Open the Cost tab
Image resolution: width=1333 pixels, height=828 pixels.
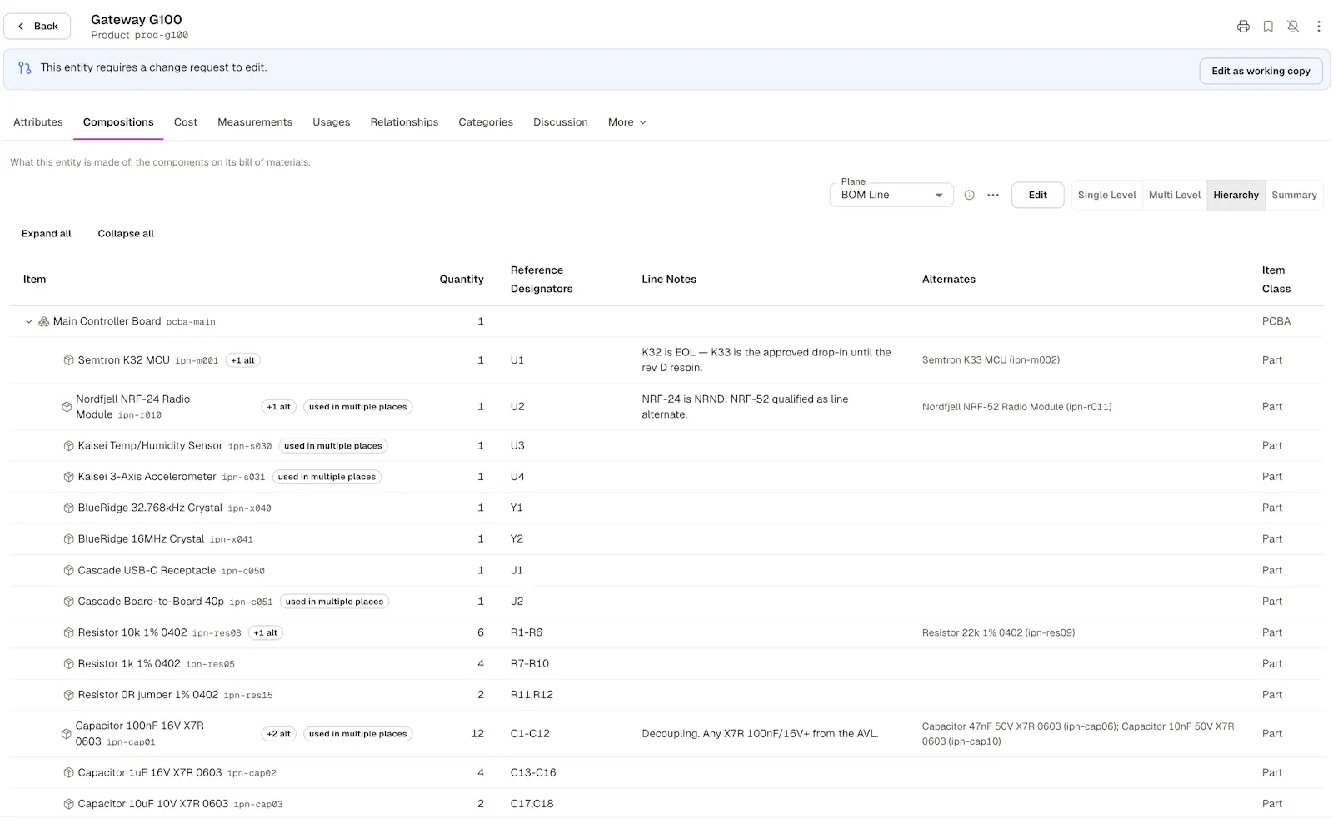pos(186,122)
